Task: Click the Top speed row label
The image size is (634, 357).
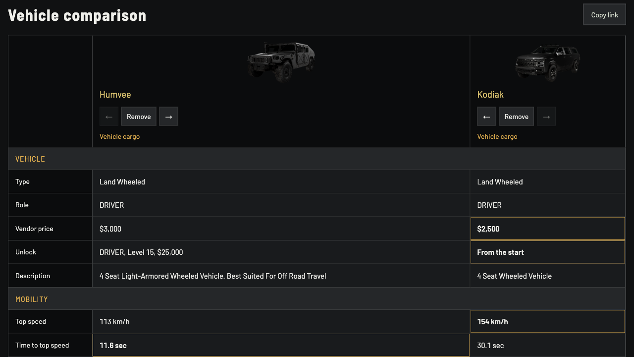Action: [31, 322]
